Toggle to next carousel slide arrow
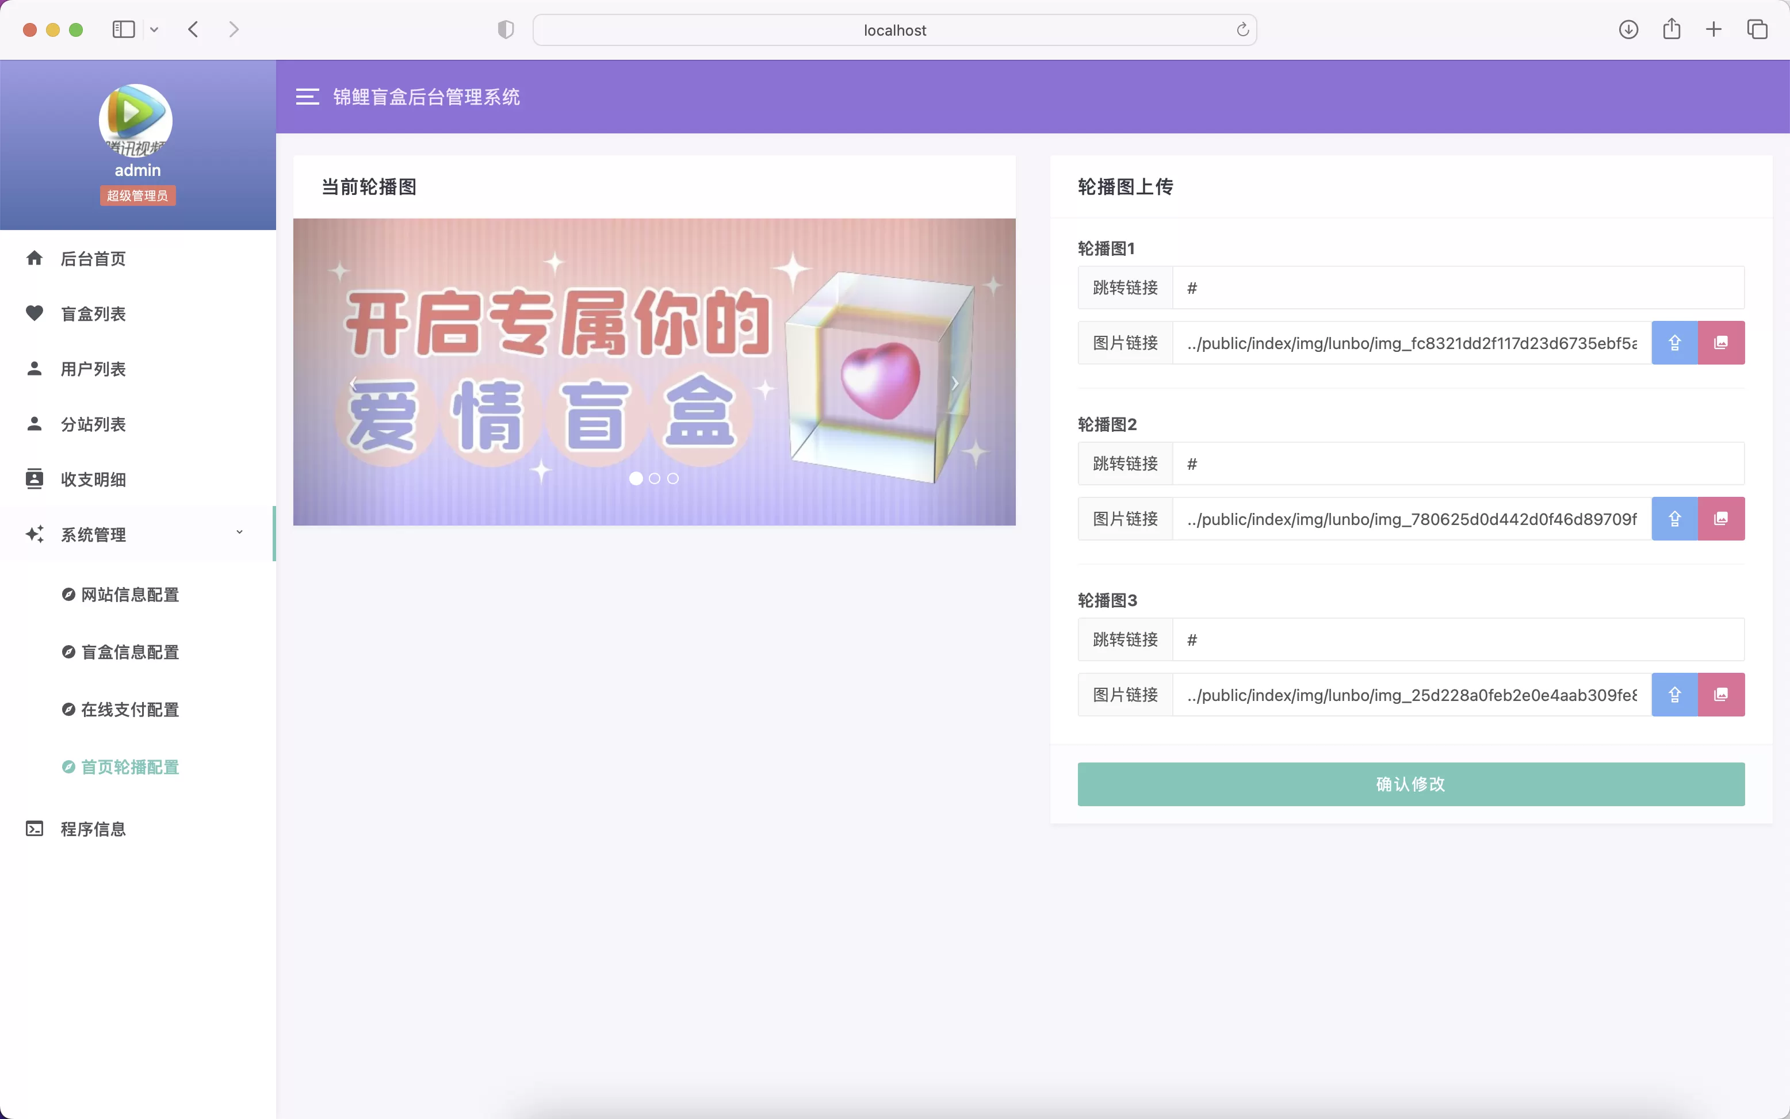1790x1119 pixels. [957, 384]
